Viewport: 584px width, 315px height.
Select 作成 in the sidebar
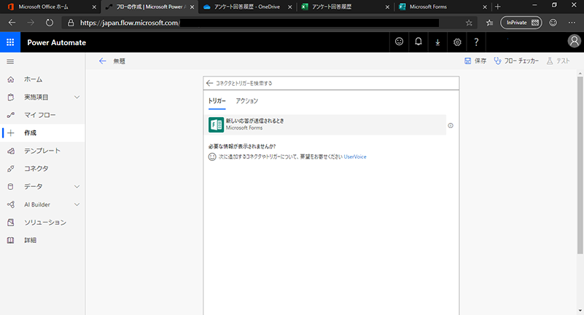point(42,133)
